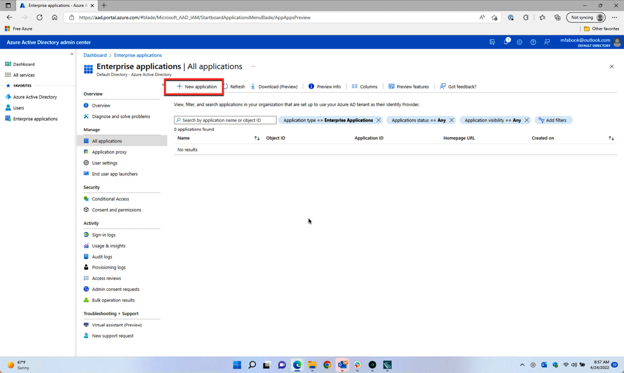624x373 pixels.
Task: Open the Columns chooser
Action: 365,86
